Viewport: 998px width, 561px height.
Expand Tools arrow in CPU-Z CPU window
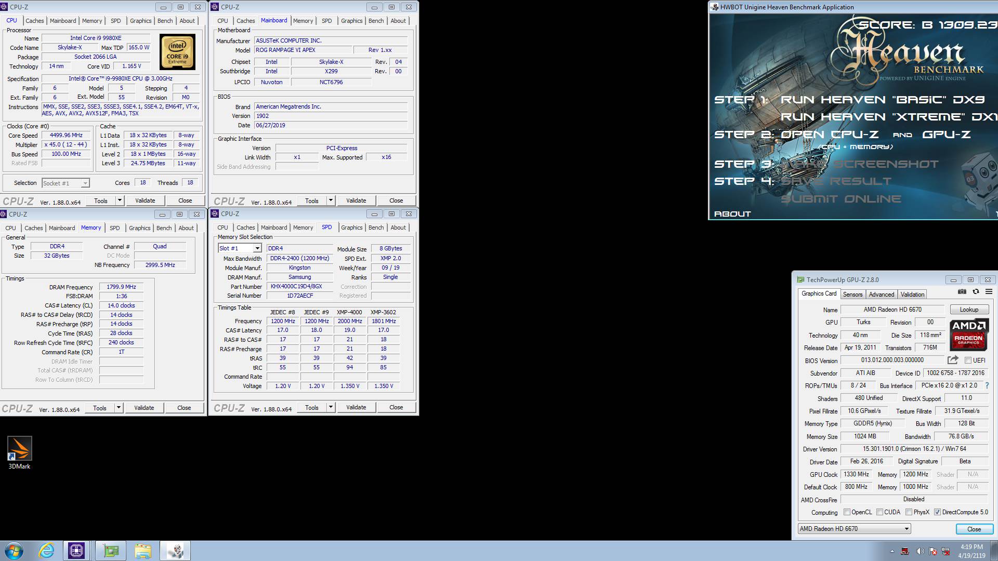pos(120,201)
